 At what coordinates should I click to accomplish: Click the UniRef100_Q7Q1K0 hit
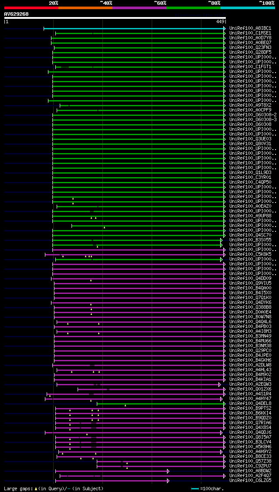(250, 297)
